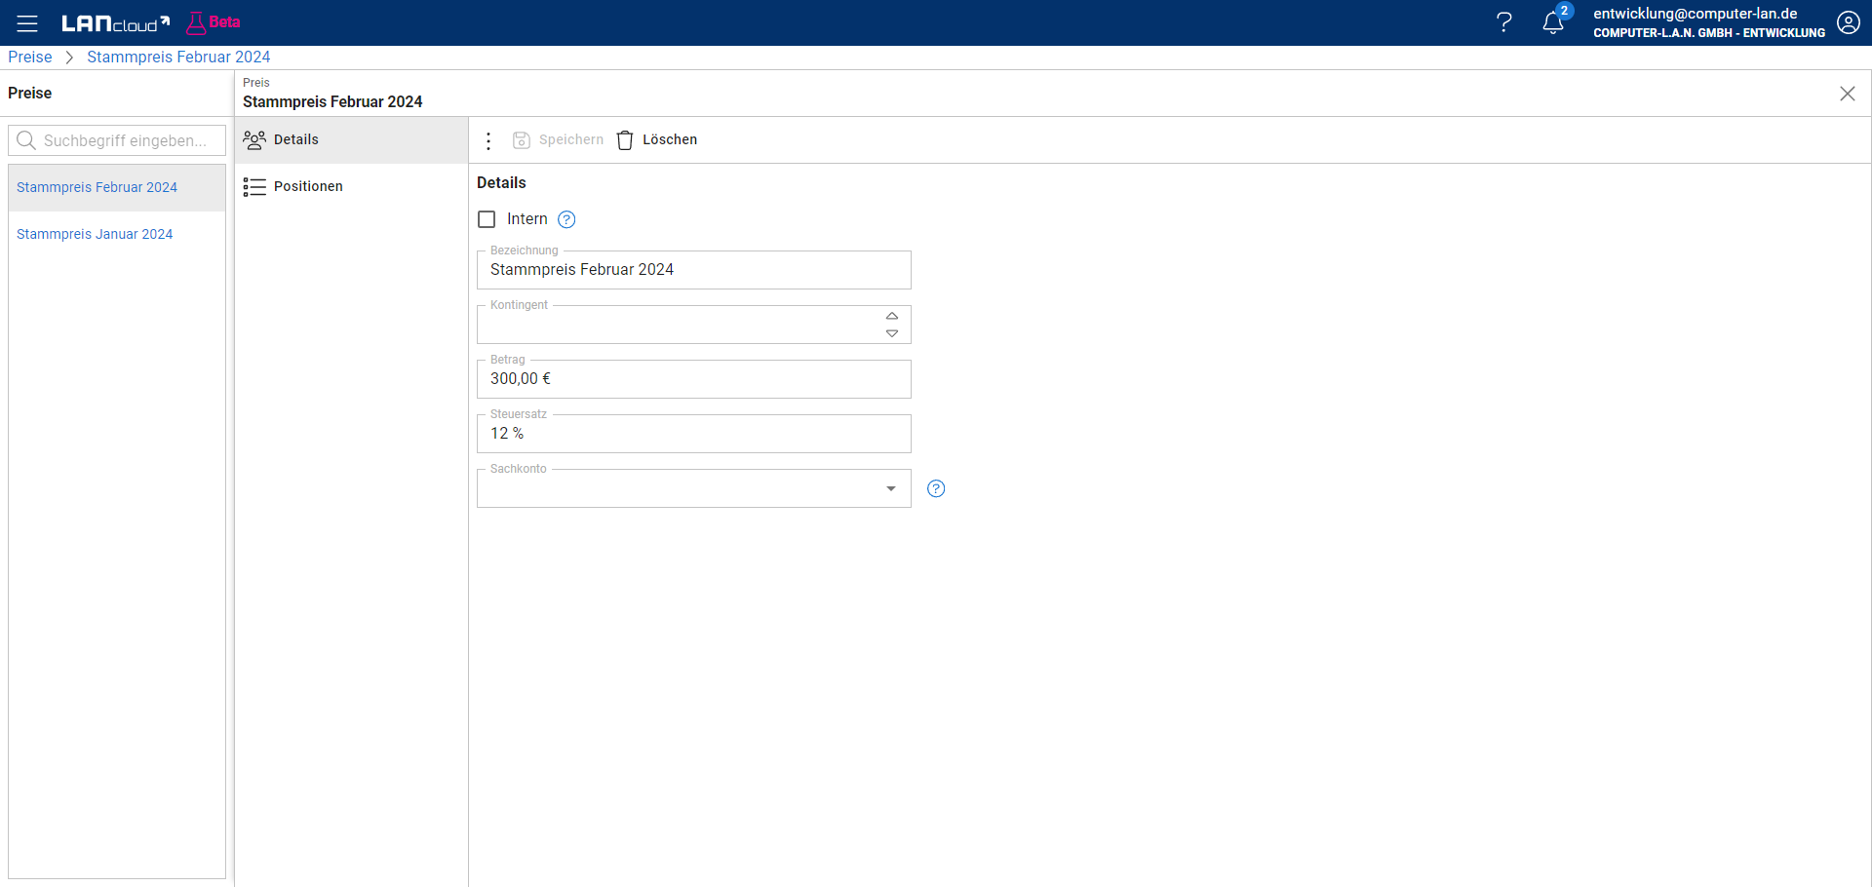Screen dimensions: 1872x887
Task: Click the Preise panel heading
Action: (30, 93)
